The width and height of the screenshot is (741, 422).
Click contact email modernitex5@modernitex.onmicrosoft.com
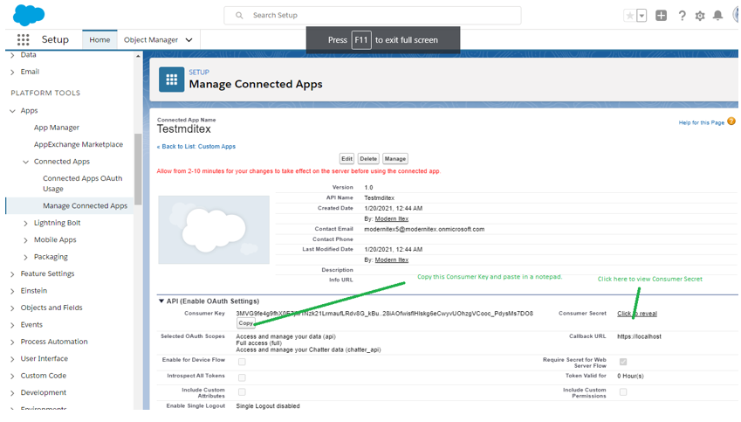pos(424,229)
